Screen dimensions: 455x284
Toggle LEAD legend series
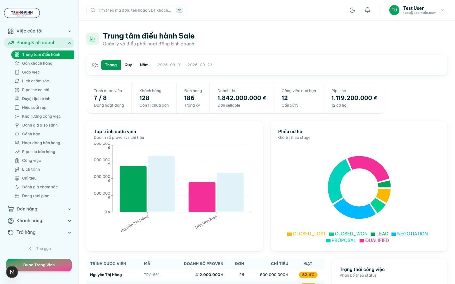point(379,234)
